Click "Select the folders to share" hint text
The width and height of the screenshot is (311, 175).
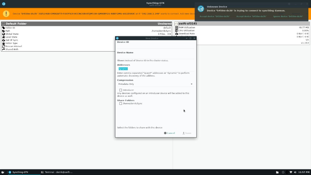(x=140, y=128)
